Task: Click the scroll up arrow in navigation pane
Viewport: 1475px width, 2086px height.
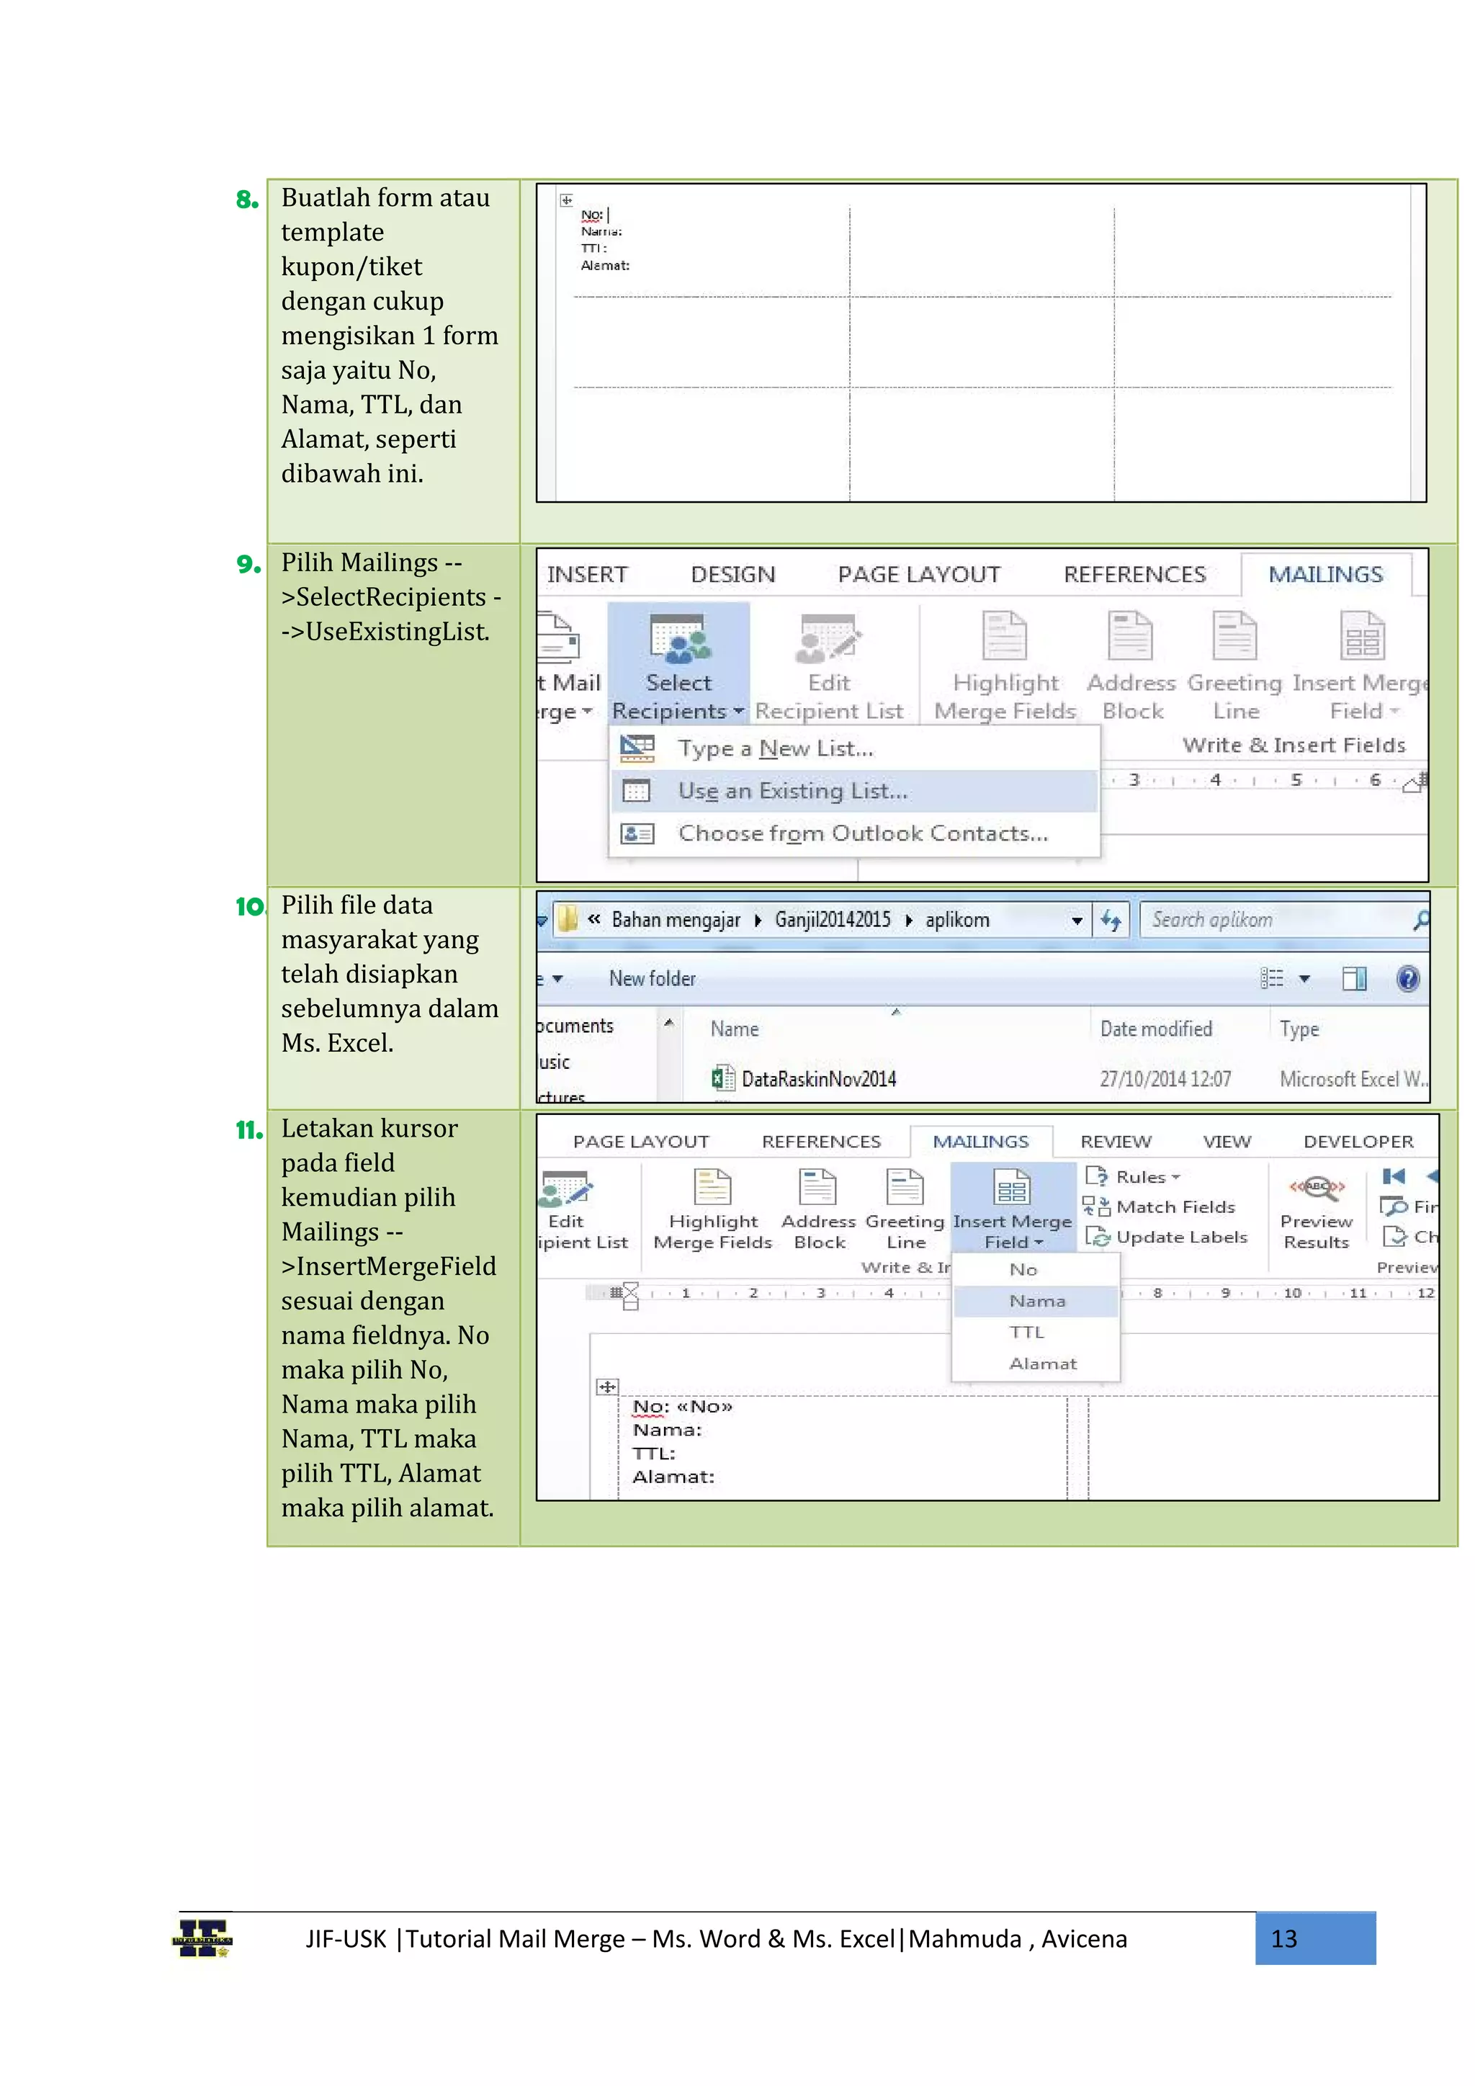Action: pyautogui.click(x=668, y=1023)
